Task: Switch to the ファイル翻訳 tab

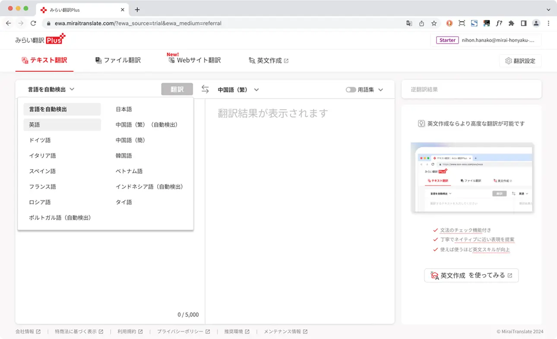Action: tap(118, 61)
